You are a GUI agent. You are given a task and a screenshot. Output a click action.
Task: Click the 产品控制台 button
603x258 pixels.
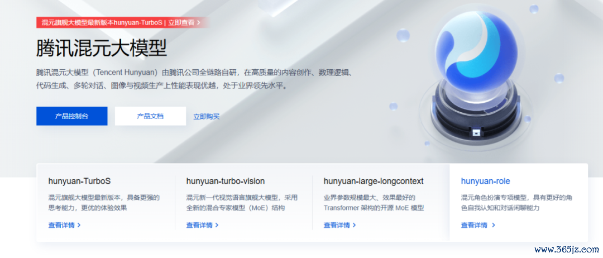tap(72, 116)
